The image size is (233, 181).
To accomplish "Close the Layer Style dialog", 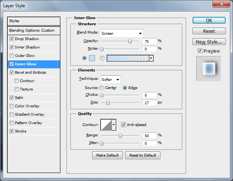I will click(221, 3).
